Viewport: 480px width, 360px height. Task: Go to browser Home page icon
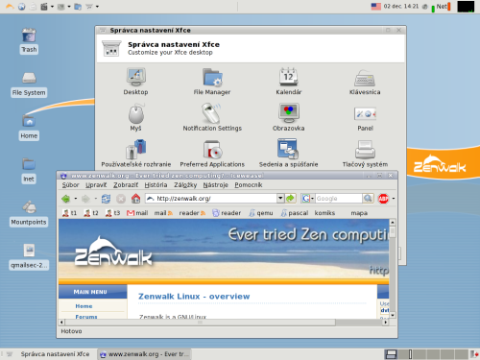point(135,199)
